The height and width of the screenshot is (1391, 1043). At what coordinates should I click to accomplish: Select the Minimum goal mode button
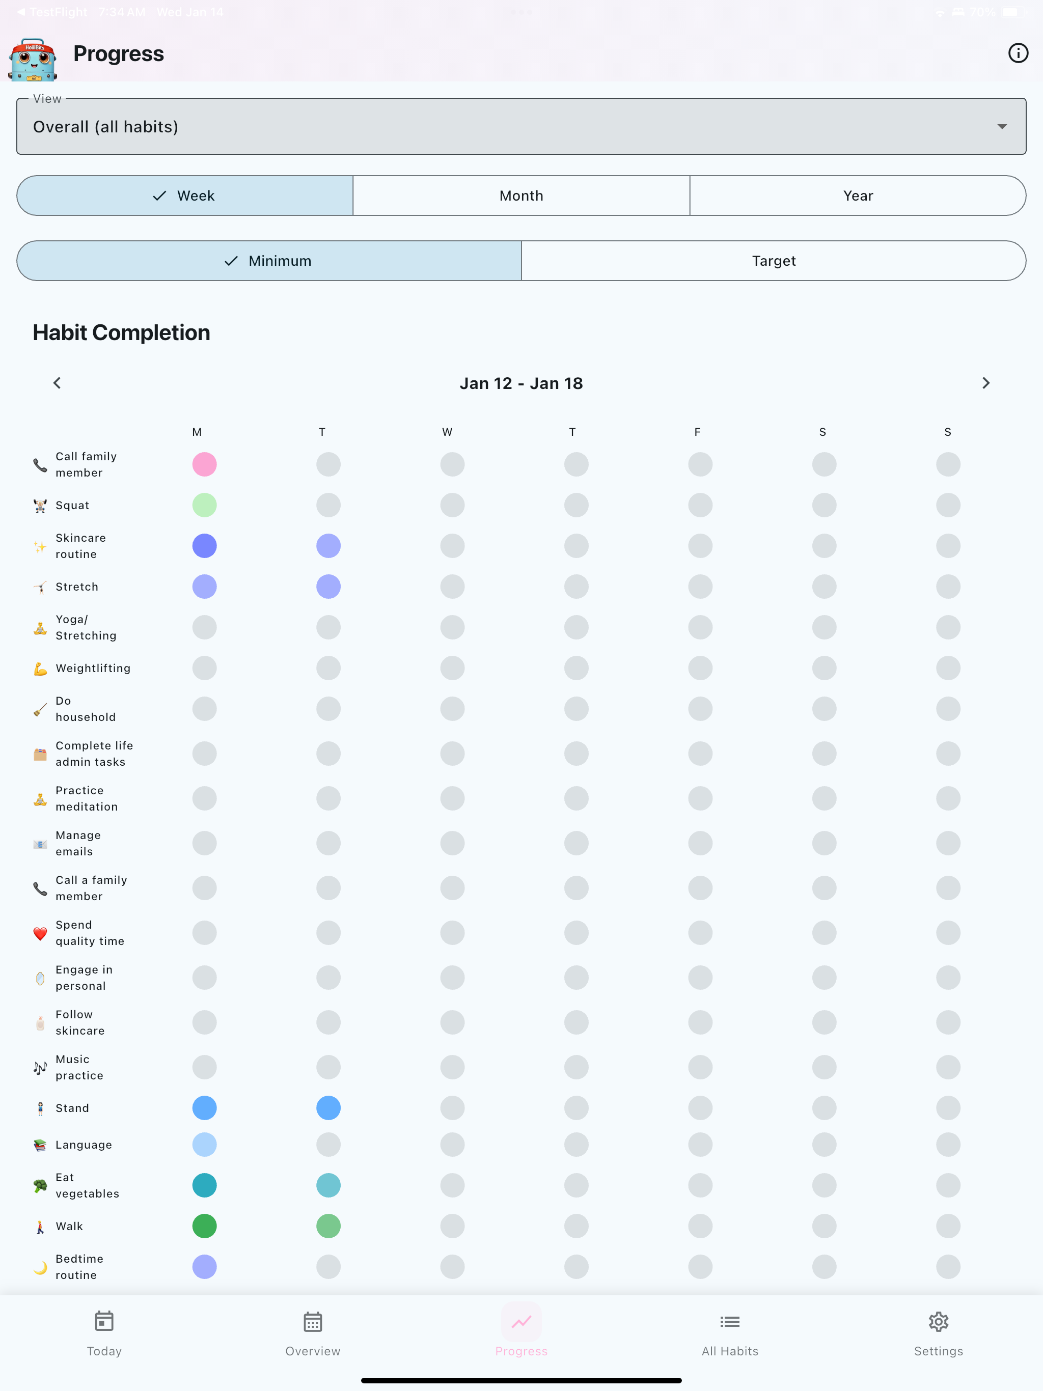tap(269, 261)
